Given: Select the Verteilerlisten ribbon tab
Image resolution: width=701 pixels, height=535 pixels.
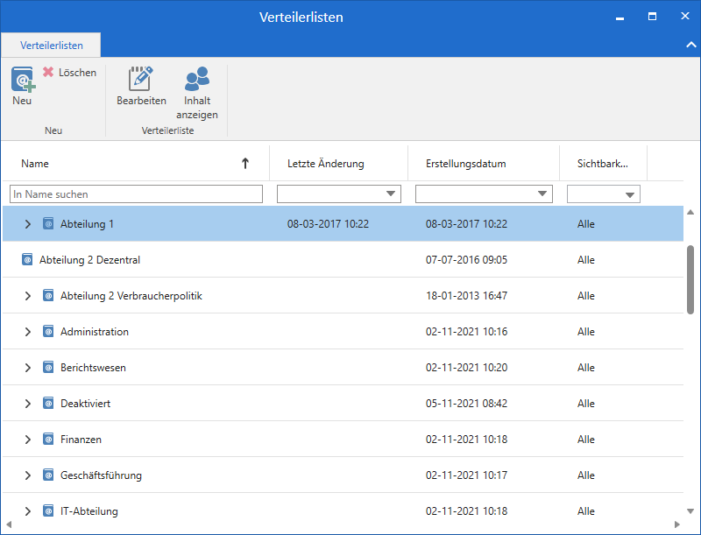Looking at the screenshot, I should click(x=52, y=46).
